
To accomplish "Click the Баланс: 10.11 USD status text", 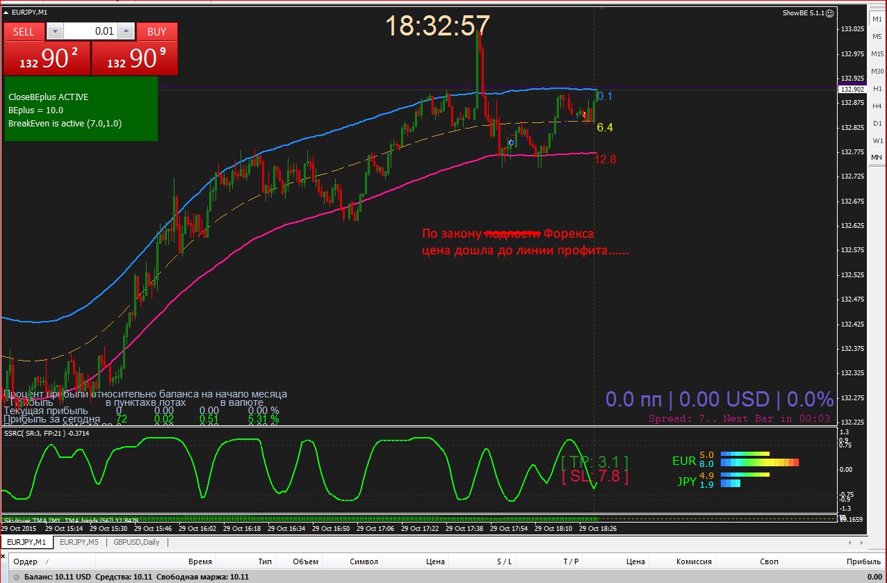I will 58,577.
